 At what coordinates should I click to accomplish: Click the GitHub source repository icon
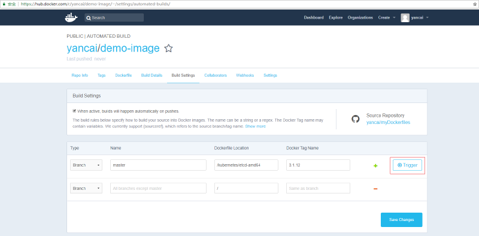[356, 119]
